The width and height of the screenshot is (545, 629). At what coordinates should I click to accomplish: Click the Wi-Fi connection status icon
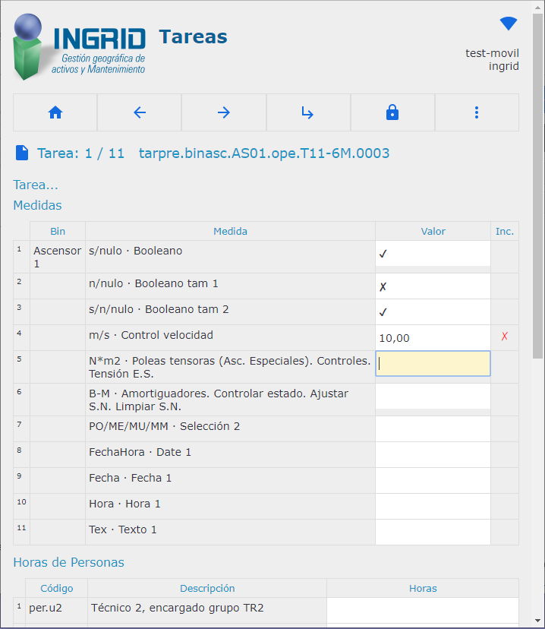508,24
